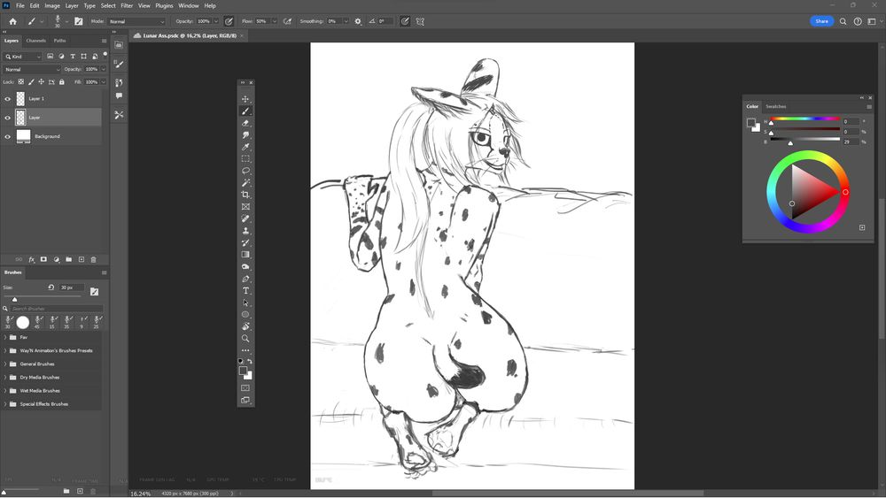
Task: Select the Eyedropper tool
Action: click(x=245, y=147)
